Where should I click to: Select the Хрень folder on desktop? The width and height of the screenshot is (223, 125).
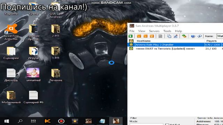[x=33, y=9]
